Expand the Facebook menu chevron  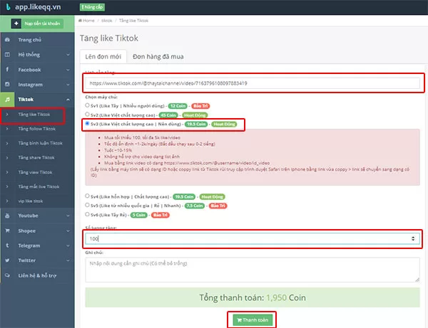point(68,70)
